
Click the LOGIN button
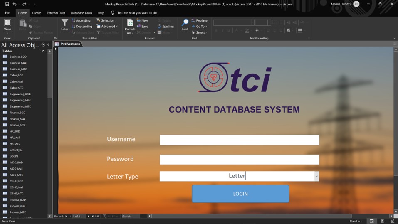pyautogui.click(x=240, y=194)
